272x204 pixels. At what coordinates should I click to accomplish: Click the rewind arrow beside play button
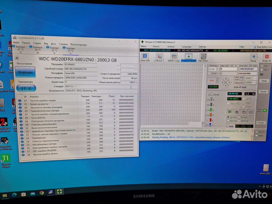click(236, 112)
